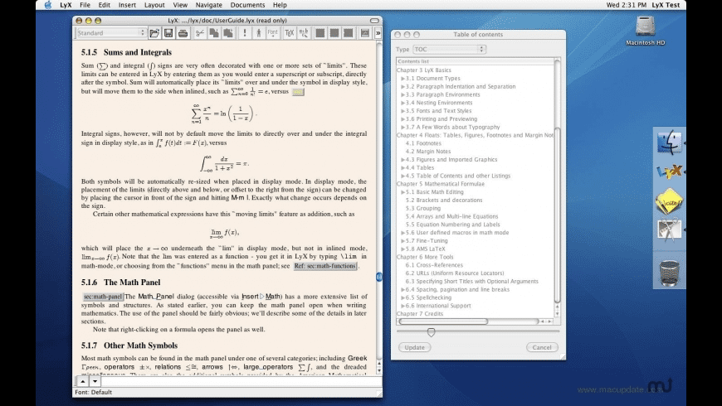Open the Type TOC dropdown
Viewport: 722px width, 406px height.
click(x=449, y=49)
